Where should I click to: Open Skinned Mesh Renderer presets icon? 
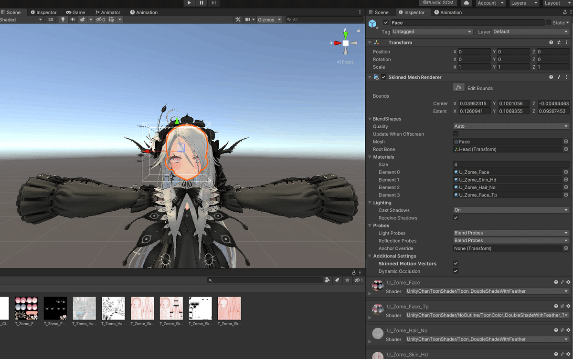click(559, 77)
